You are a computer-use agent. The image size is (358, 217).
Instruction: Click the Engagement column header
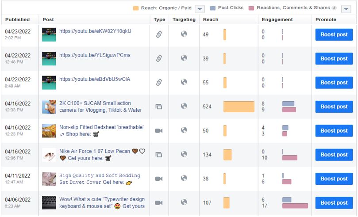click(x=277, y=19)
